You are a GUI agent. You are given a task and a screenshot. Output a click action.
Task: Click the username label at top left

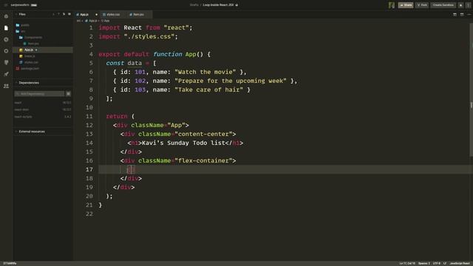pos(20,5)
